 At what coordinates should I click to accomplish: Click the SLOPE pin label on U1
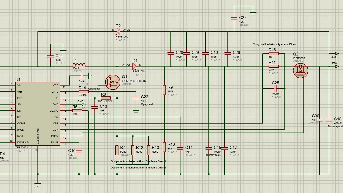pos(54,111)
